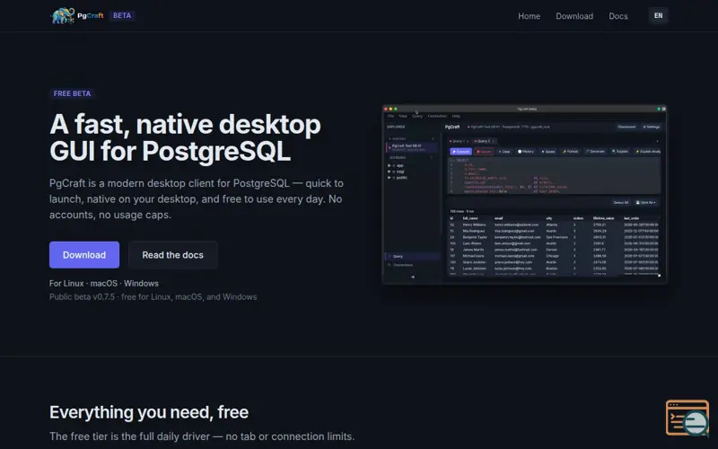
Task: Open the Download nav link in the header
Action: coord(574,16)
